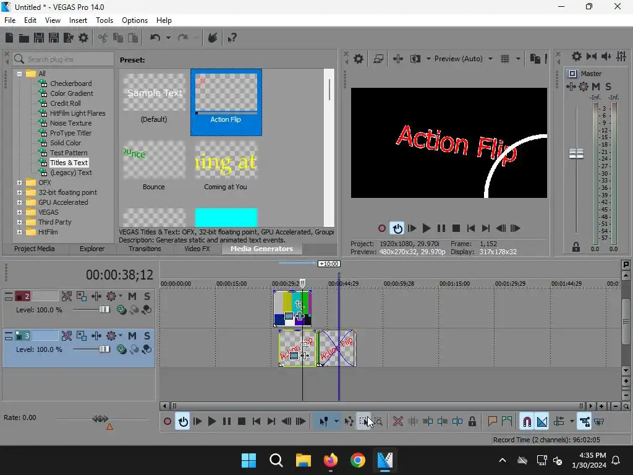Select the Checkerboard generator
The width and height of the screenshot is (633, 475).
70,83
